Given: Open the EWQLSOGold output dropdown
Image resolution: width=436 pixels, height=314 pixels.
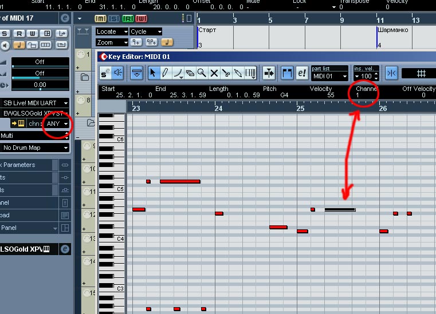Looking at the screenshot, I should 34,113.
